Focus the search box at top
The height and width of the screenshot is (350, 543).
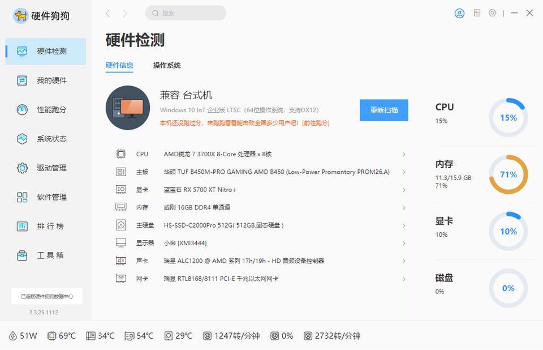pyautogui.click(x=186, y=13)
